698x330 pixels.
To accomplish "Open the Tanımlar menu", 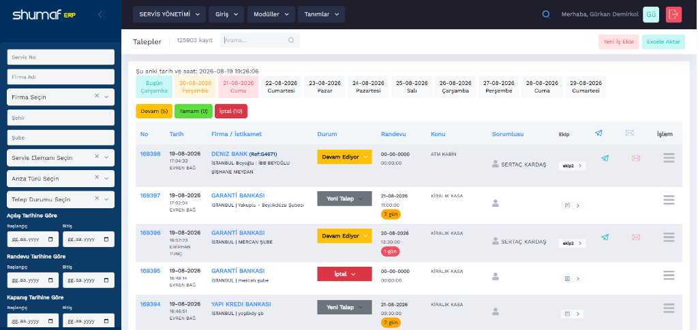I will pyautogui.click(x=322, y=14).
